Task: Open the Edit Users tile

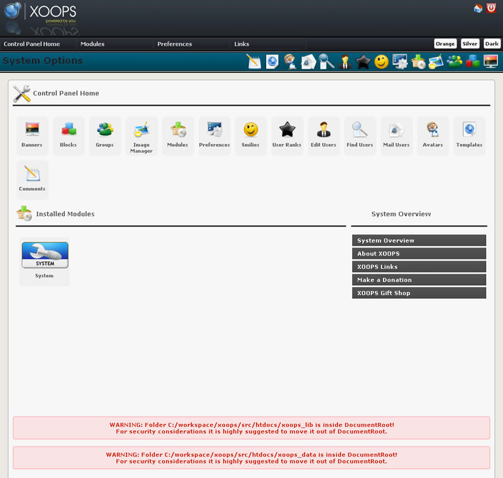Action: point(323,136)
